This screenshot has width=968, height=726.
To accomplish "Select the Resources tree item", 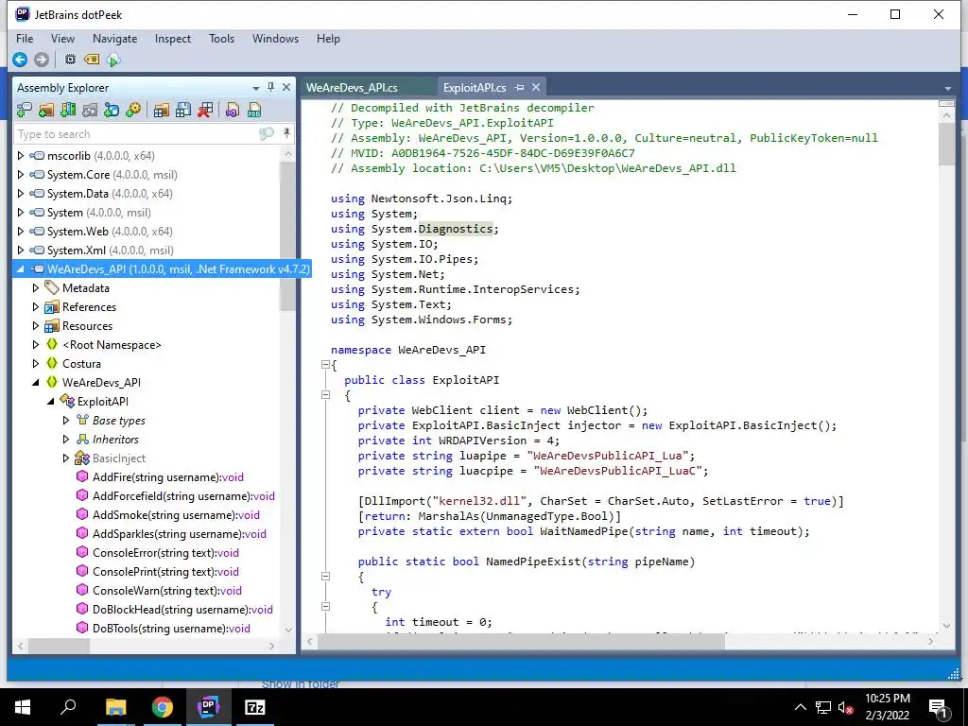I will [87, 326].
